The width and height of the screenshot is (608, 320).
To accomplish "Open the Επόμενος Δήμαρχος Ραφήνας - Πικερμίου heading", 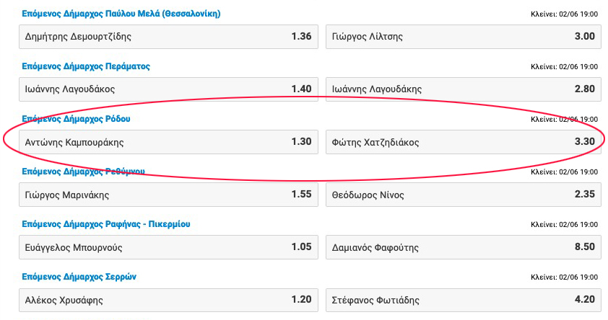I will pyautogui.click(x=105, y=224).
